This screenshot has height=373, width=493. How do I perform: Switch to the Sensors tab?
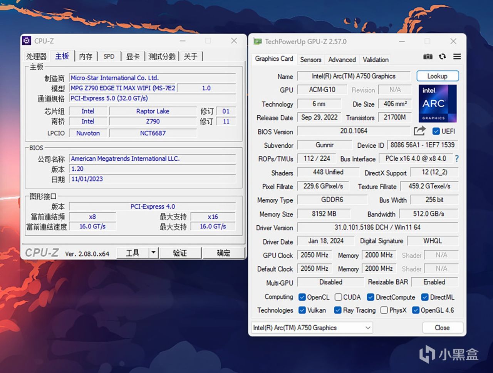pos(310,60)
